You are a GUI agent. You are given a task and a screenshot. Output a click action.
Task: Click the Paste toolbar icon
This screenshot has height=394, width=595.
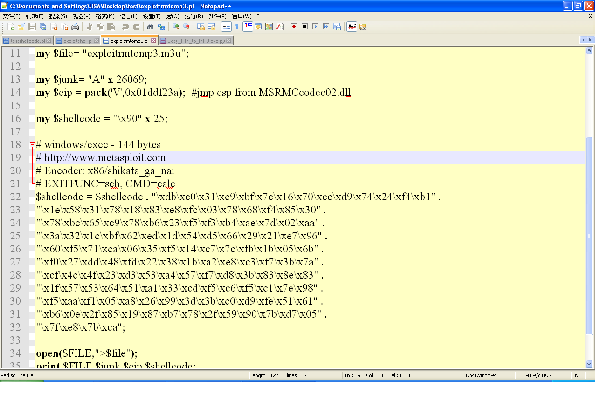tap(111, 27)
